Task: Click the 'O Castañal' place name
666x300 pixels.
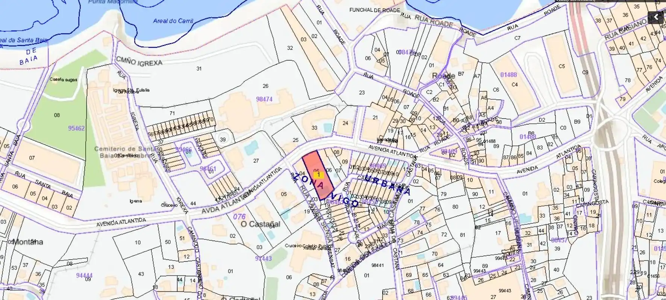Action: pos(260,224)
